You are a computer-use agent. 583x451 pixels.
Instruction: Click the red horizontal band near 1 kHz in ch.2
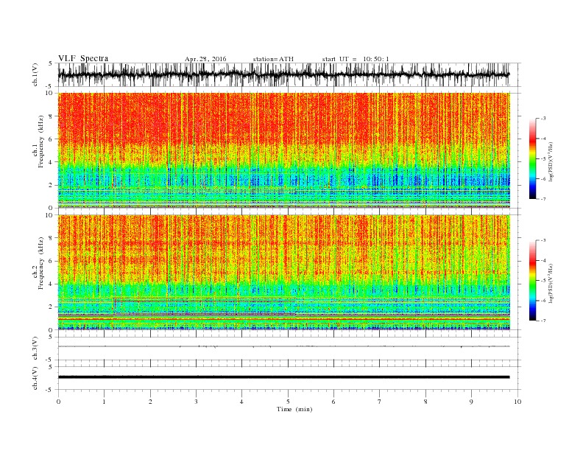point(284,319)
